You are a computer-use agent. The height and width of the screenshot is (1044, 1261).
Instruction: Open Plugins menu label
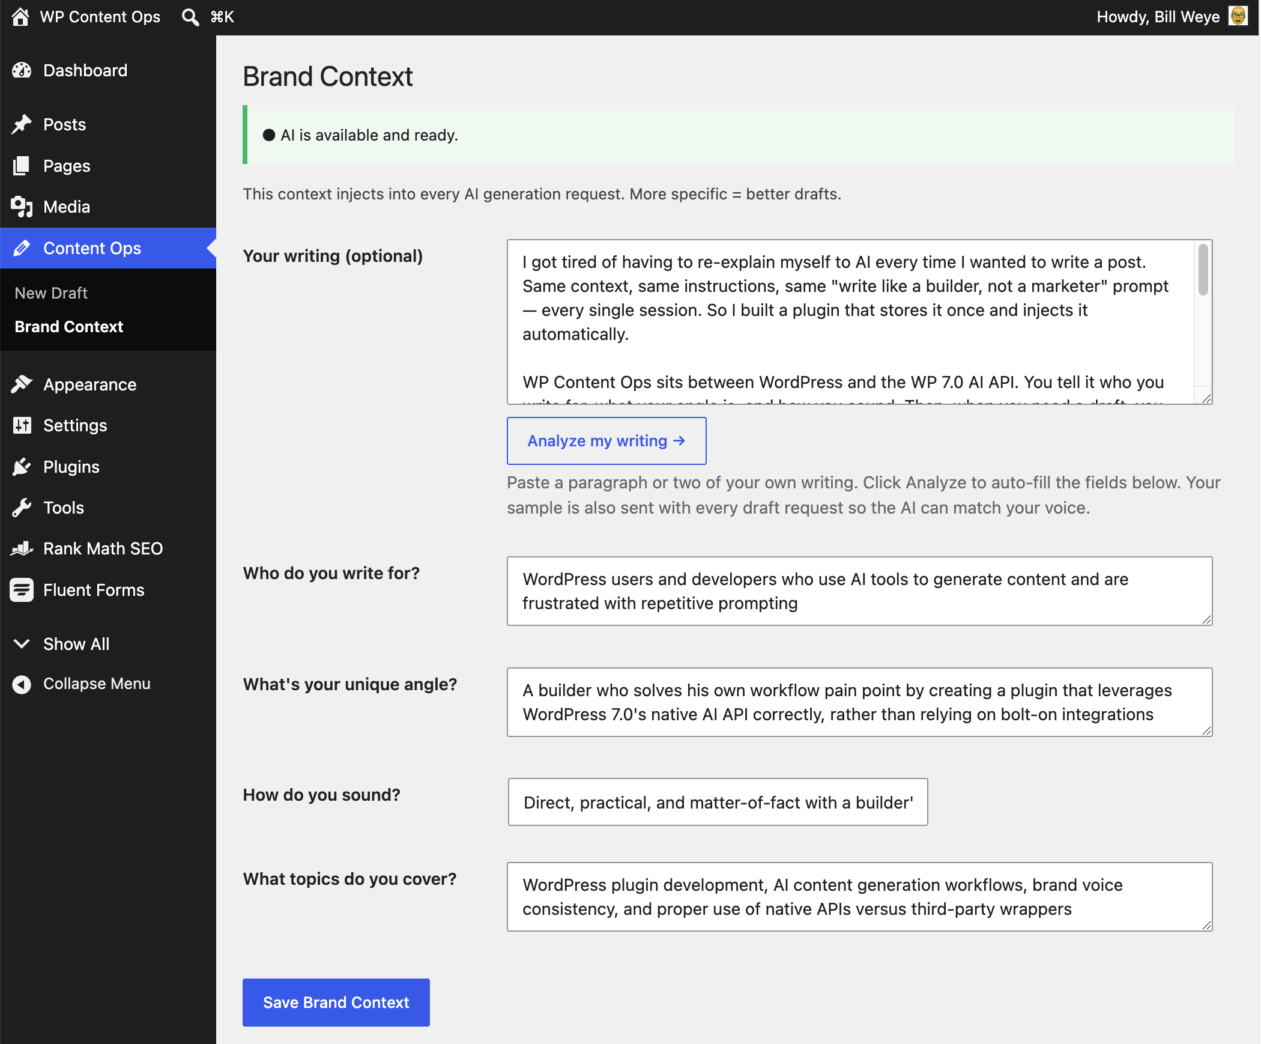(x=71, y=467)
